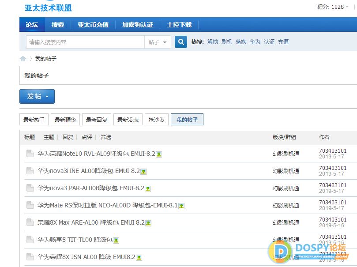Click thread icon beside 华为nova3 PAR-AL00B post
The width and height of the screenshot is (357, 267).
pos(30,188)
